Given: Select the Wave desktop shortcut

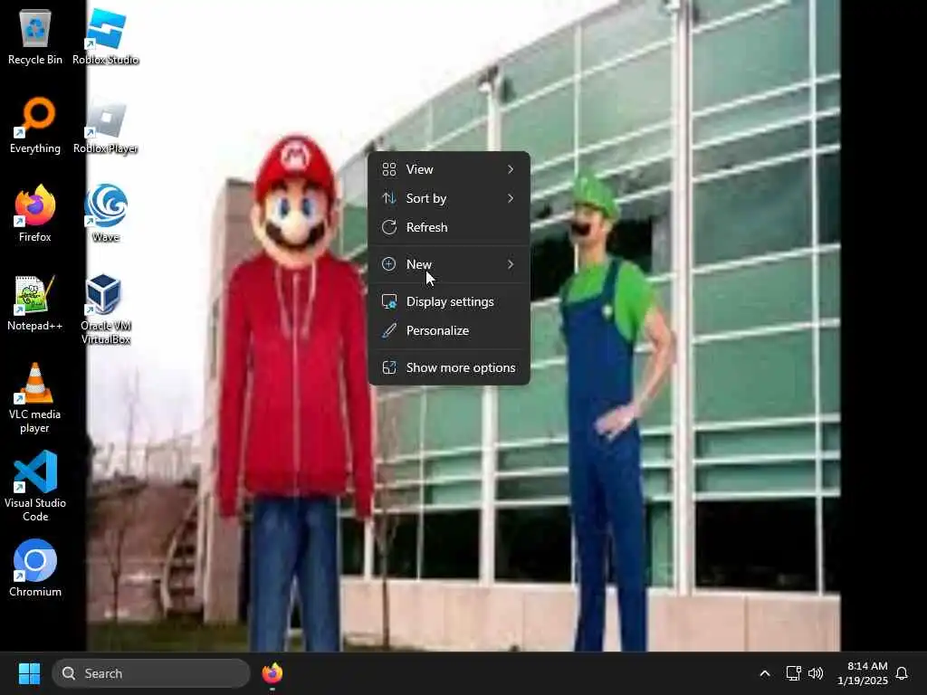Looking at the screenshot, I should (x=105, y=214).
